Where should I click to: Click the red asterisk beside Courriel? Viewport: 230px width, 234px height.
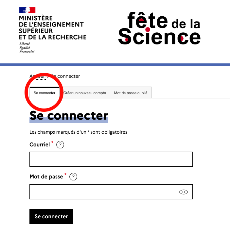point(52,143)
